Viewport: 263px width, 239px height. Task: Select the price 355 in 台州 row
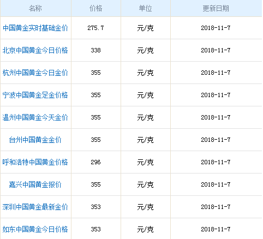tap(95, 140)
